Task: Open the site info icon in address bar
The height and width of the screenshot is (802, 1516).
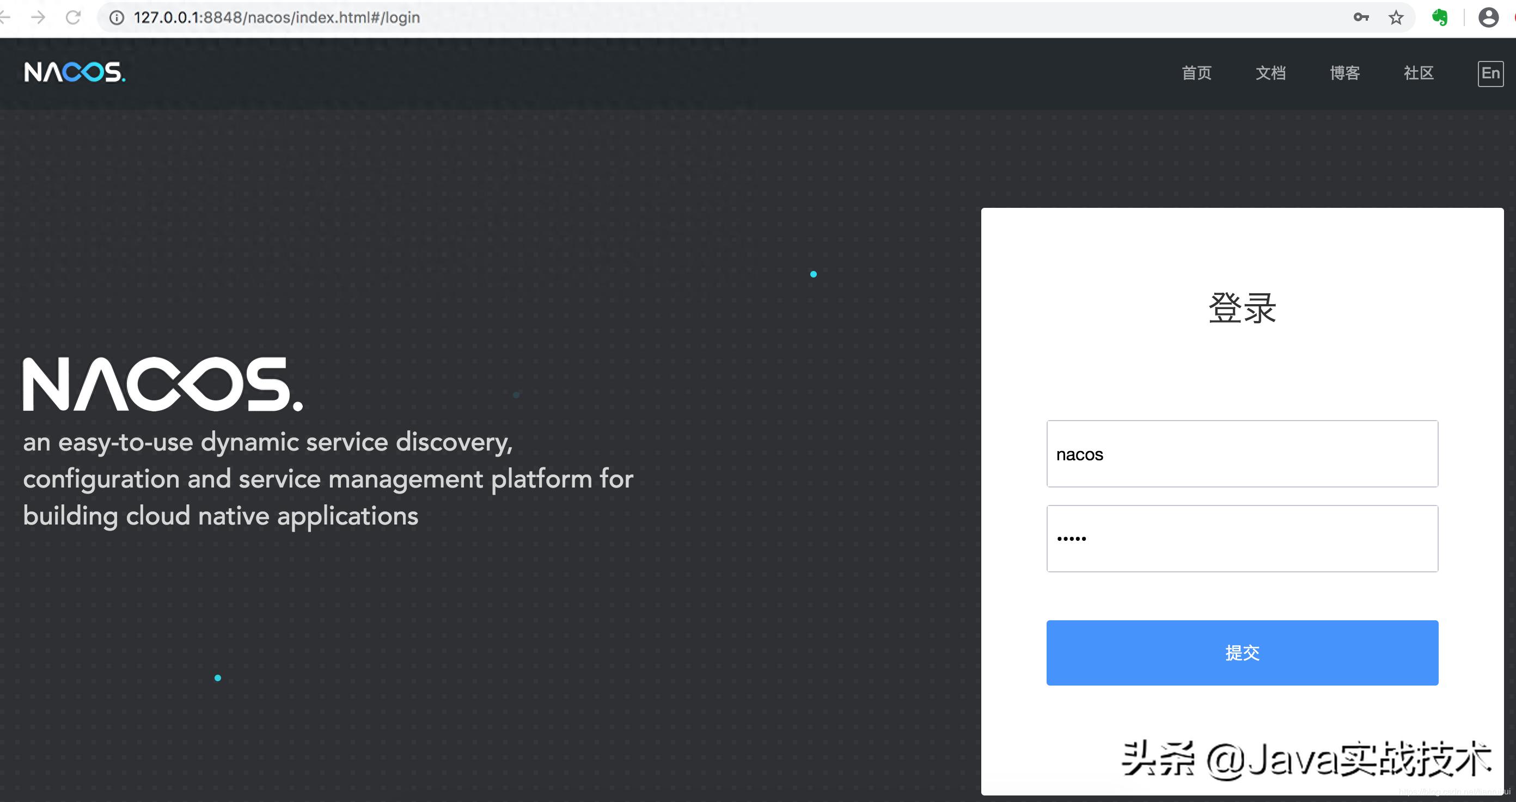Action: click(117, 17)
